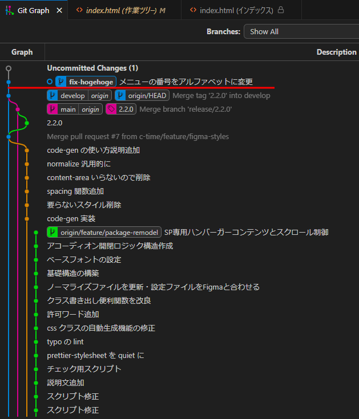Select the main branch label

point(68,109)
